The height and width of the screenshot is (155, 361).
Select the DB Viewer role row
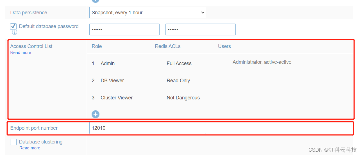tap(214, 81)
